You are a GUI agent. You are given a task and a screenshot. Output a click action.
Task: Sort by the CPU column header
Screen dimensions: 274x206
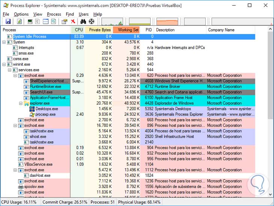[x=78, y=30]
